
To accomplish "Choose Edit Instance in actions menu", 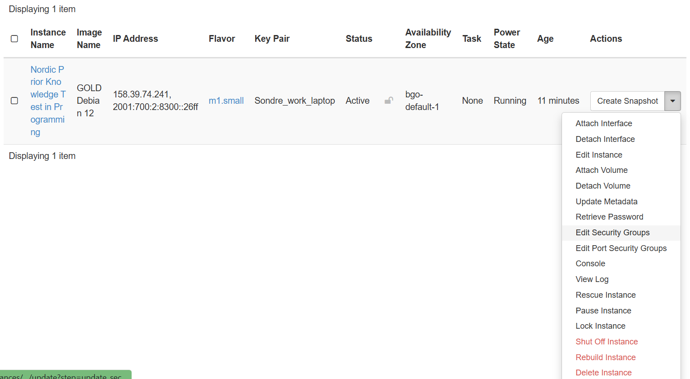I will click(598, 155).
